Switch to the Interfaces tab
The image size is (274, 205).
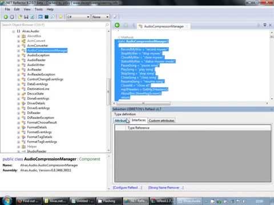139,120
